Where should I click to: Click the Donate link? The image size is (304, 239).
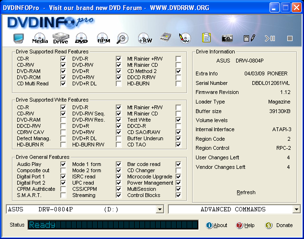pos(284,225)
